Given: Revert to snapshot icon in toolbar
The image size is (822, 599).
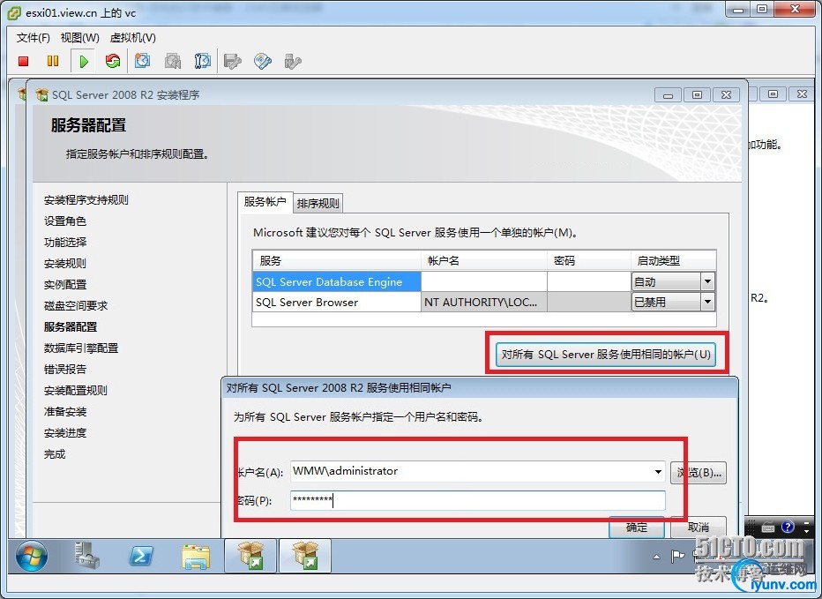Looking at the screenshot, I should [173, 62].
